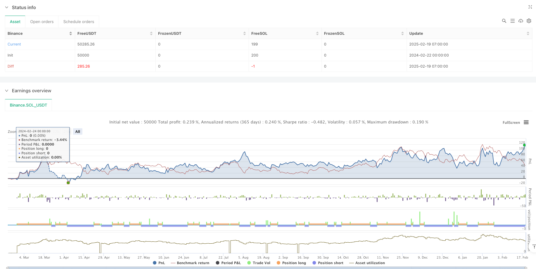Collapse the Status info section
The image size is (536, 269).
(7, 7)
